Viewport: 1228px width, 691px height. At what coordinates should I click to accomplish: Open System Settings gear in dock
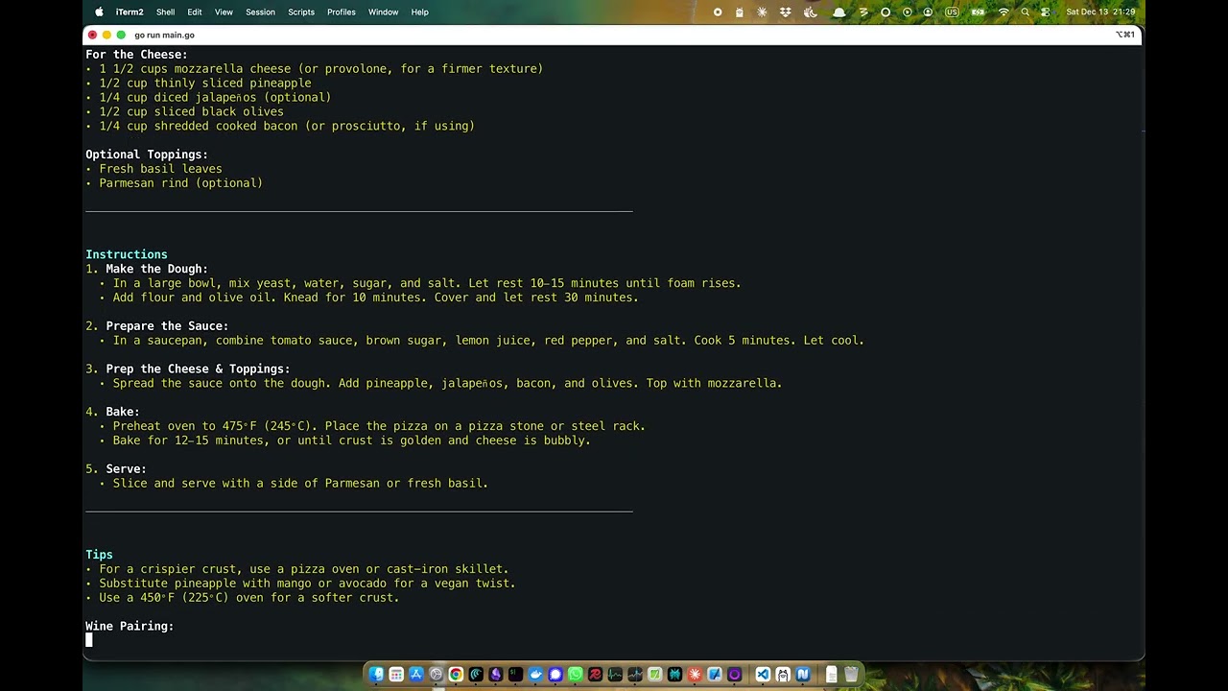click(437, 675)
